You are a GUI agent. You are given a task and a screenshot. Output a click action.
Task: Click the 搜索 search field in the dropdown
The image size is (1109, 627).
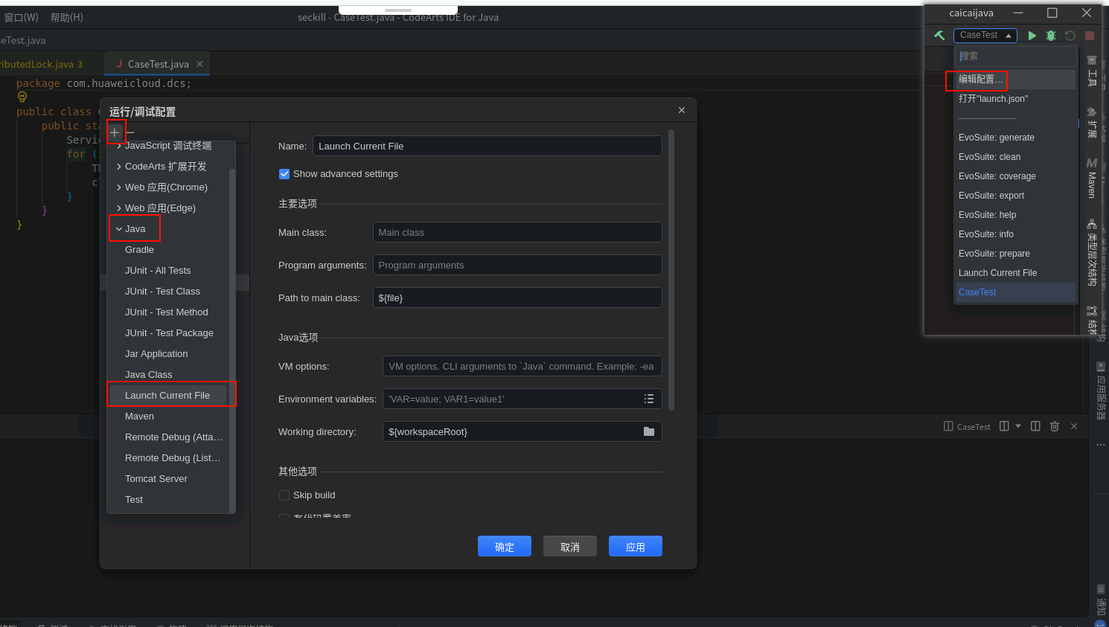(1016, 57)
